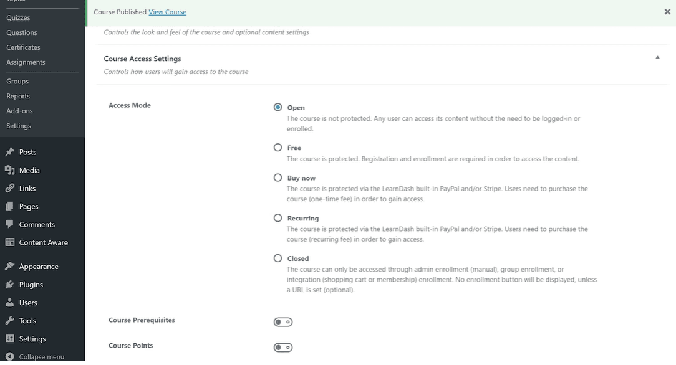Choose the Buy now access mode
Image resolution: width=676 pixels, height=365 pixels.
(278, 178)
